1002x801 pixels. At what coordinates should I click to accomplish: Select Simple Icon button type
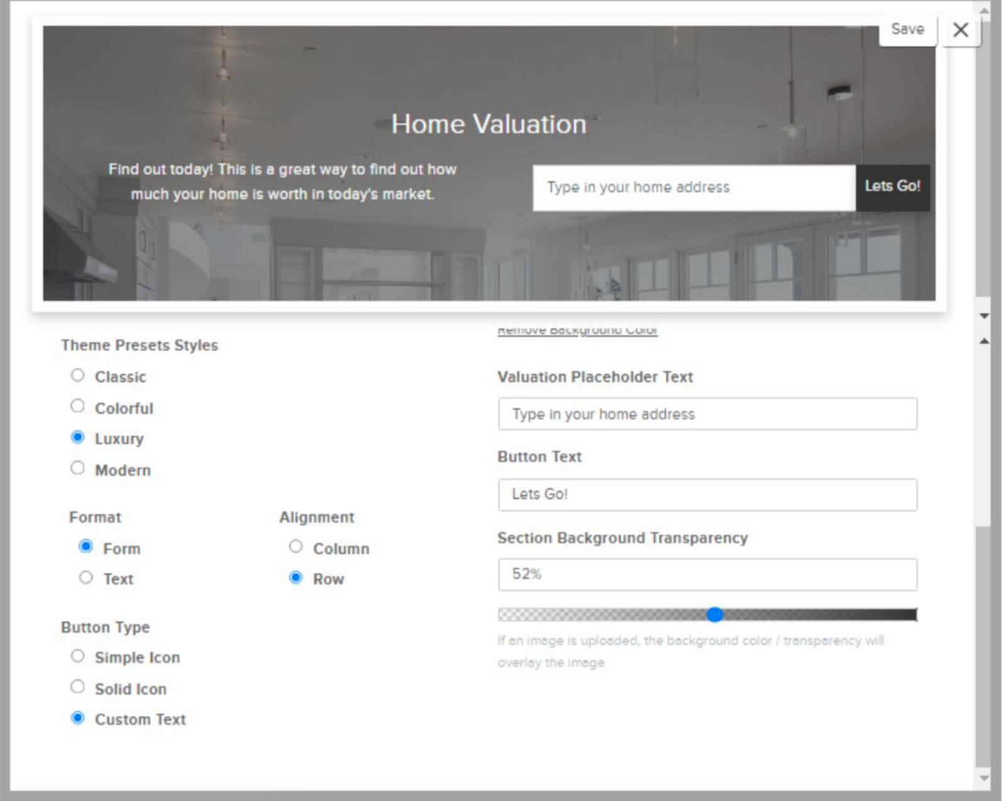pos(77,656)
